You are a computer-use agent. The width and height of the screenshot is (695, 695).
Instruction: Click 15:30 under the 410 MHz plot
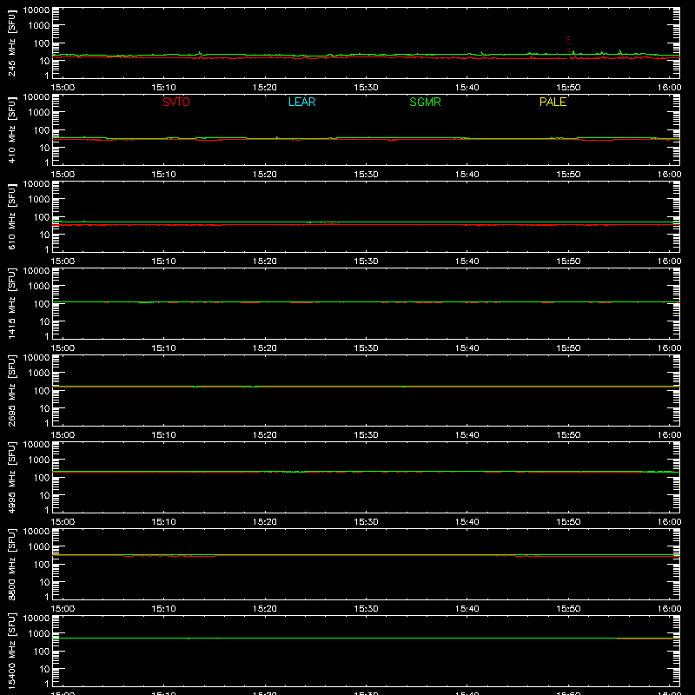366,175
